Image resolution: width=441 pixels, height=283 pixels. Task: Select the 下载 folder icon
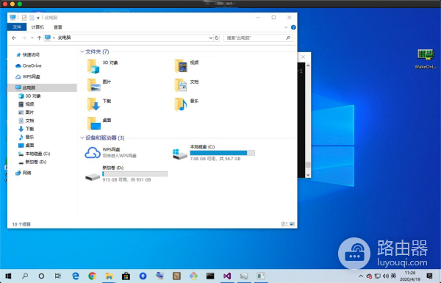pyautogui.click(x=93, y=104)
